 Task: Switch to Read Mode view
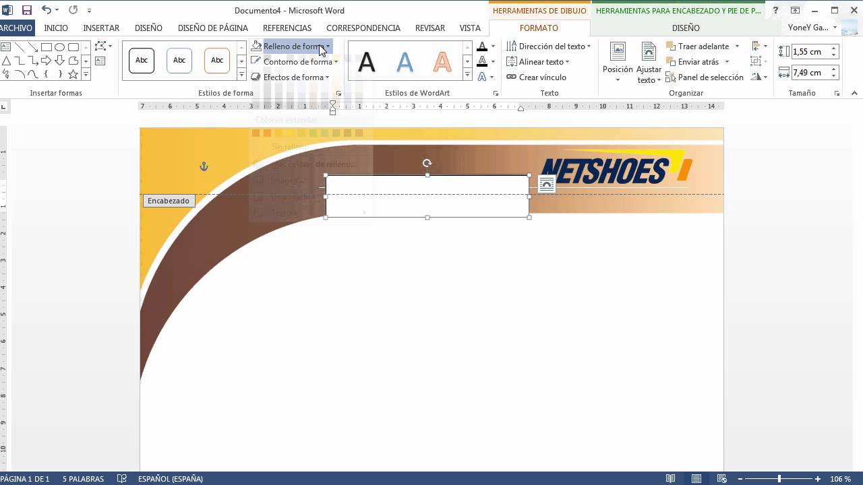point(671,479)
